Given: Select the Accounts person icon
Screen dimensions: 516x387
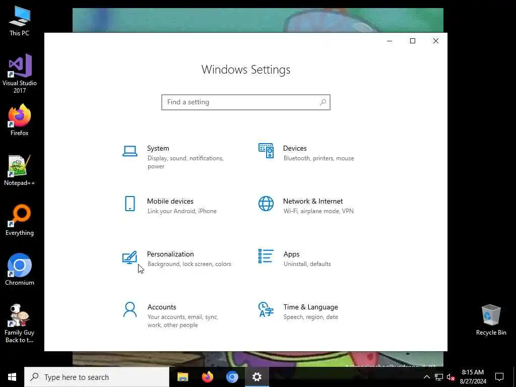Looking at the screenshot, I should tap(130, 310).
